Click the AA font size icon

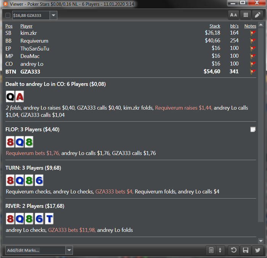[x=233, y=15]
